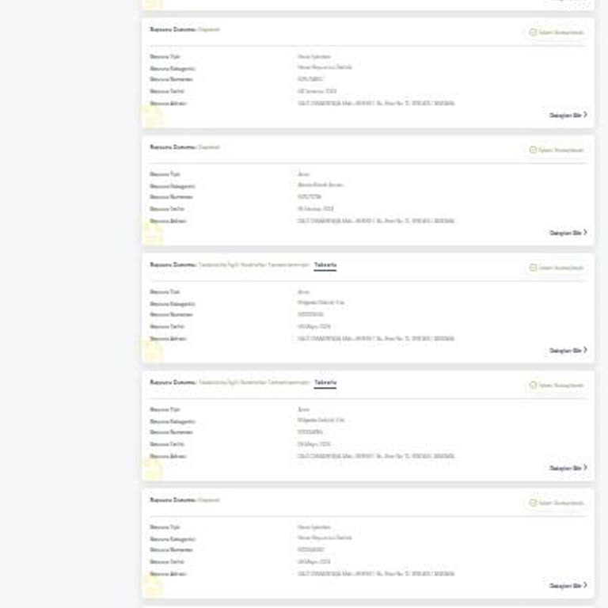Expand details chevron on the second full card

(585, 233)
